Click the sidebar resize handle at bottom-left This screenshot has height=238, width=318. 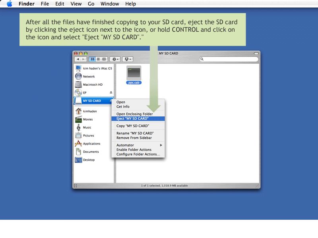[x=75, y=186]
